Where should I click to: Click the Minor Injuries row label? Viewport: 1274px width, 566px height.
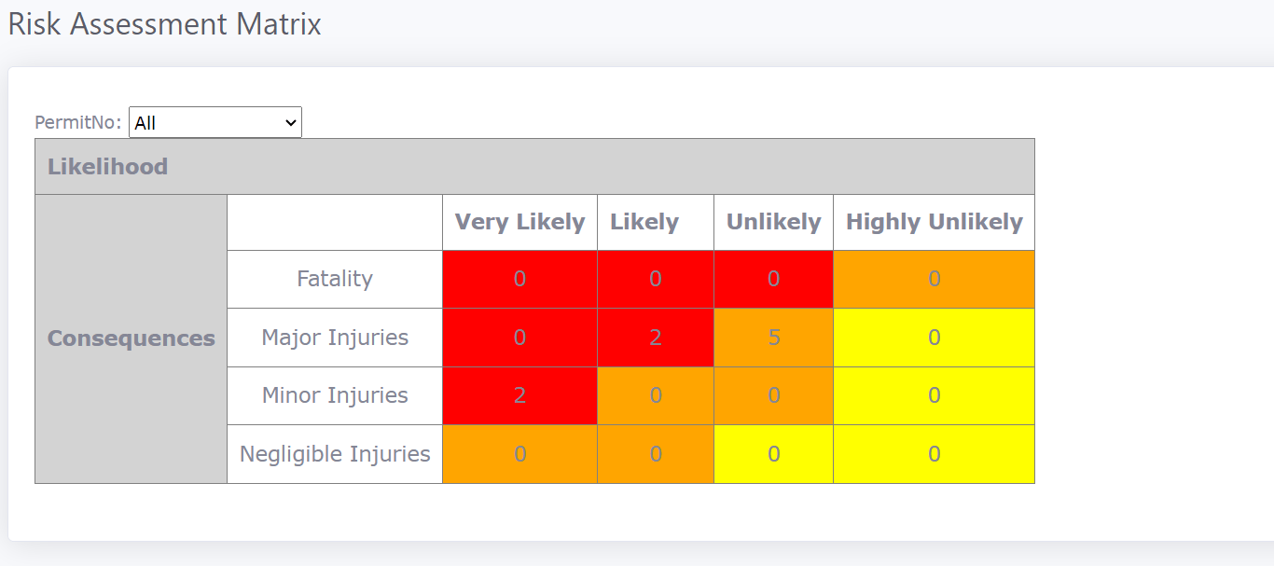[334, 395]
